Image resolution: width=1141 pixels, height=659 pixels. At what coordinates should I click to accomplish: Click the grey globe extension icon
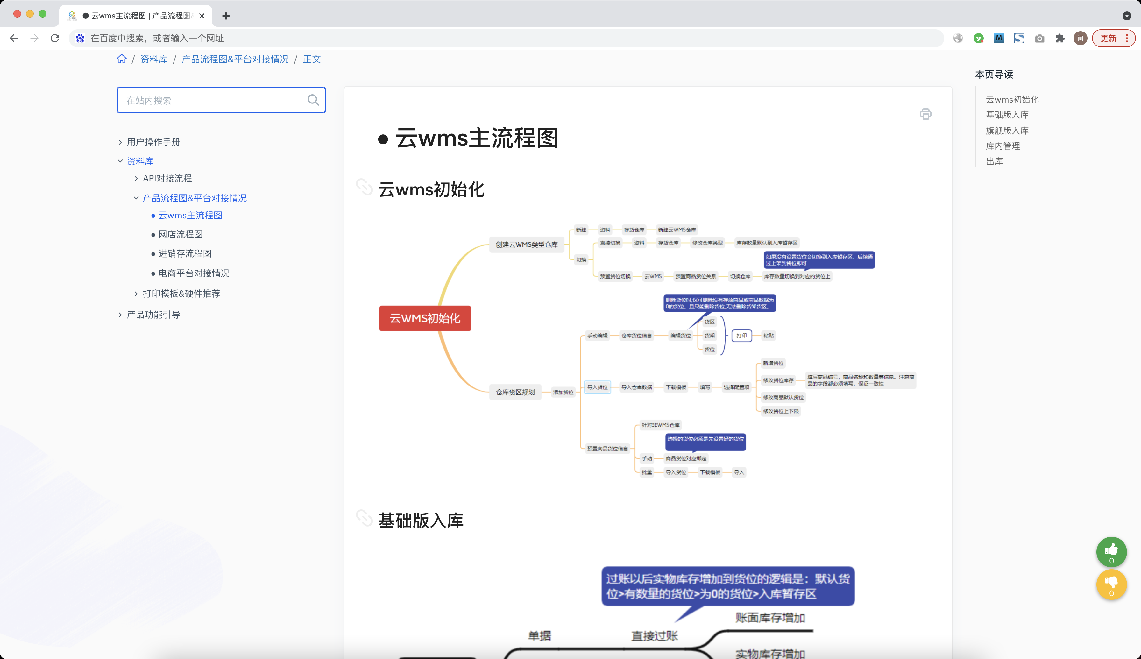[958, 39]
